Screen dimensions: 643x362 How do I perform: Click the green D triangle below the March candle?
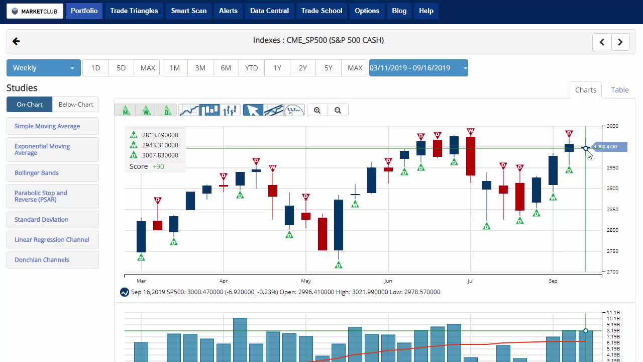click(x=141, y=257)
